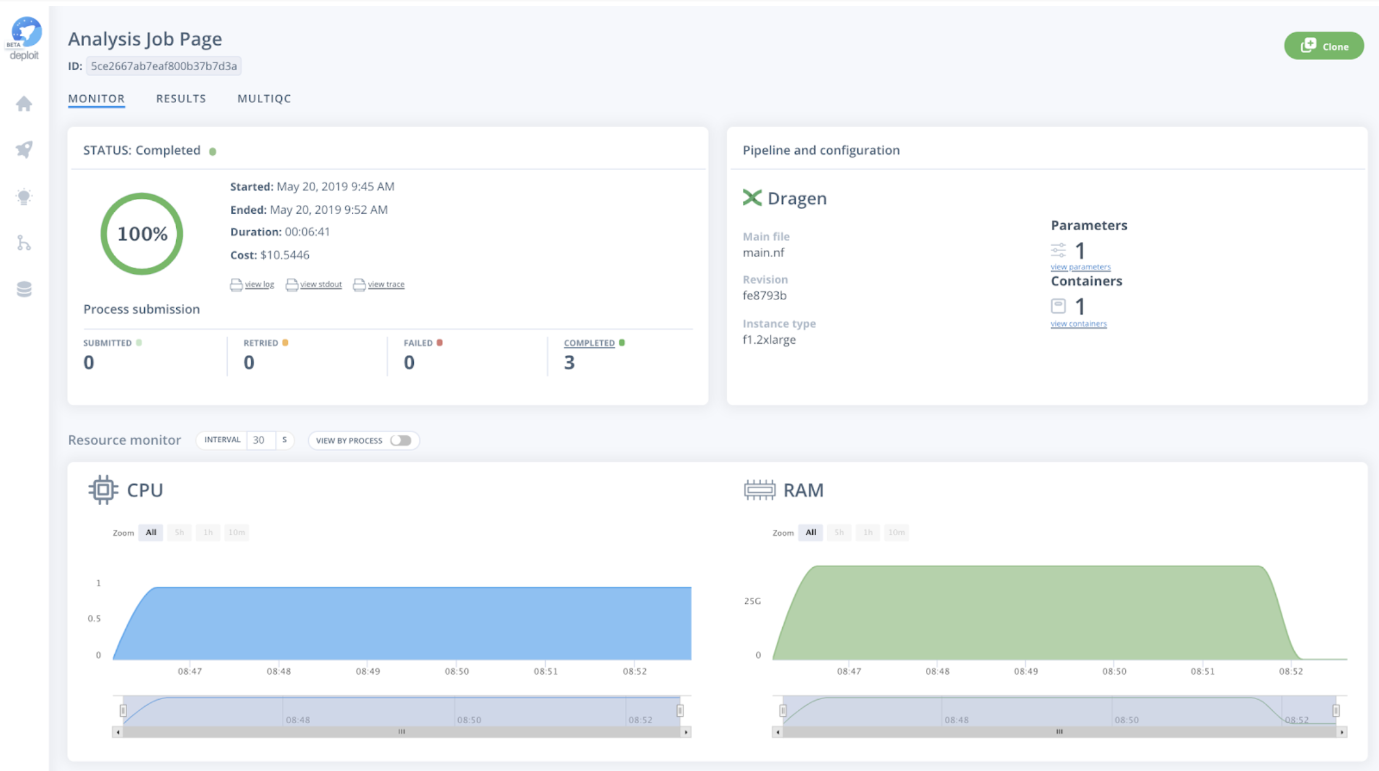This screenshot has height=771, width=1379.
Task: Open the view parameters link
Action: (x=1081, y=267)
